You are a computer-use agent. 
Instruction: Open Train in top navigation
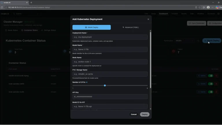coord(192,14)
